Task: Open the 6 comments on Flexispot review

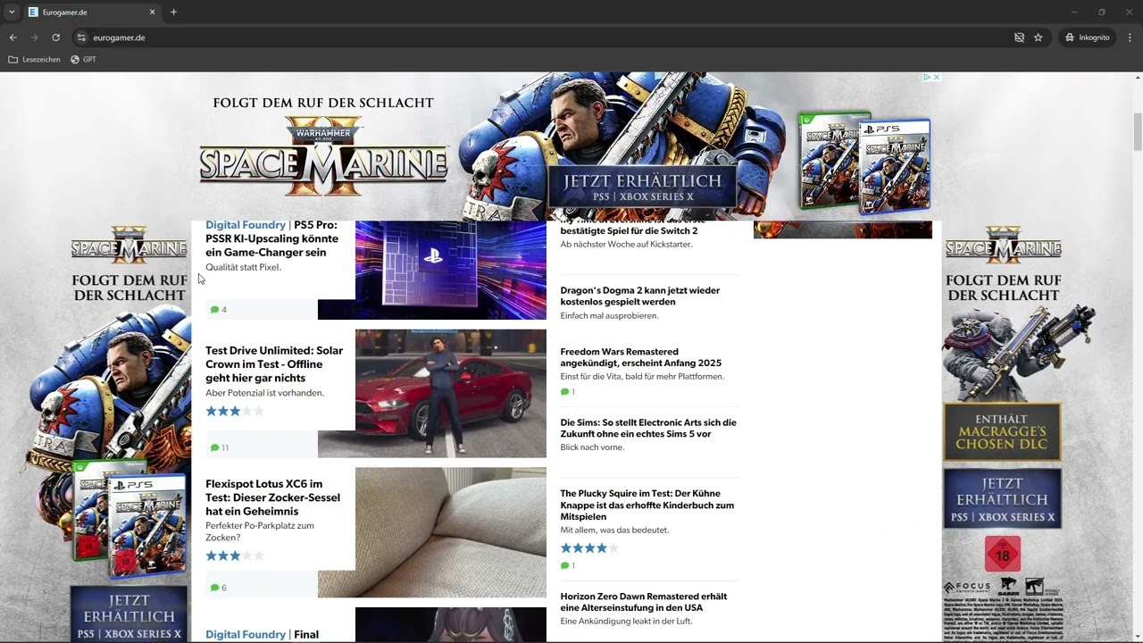Action: (219, 588)
